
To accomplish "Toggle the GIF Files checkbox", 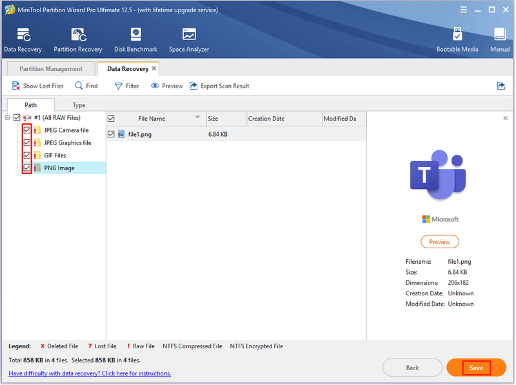I will click(27, 155).
